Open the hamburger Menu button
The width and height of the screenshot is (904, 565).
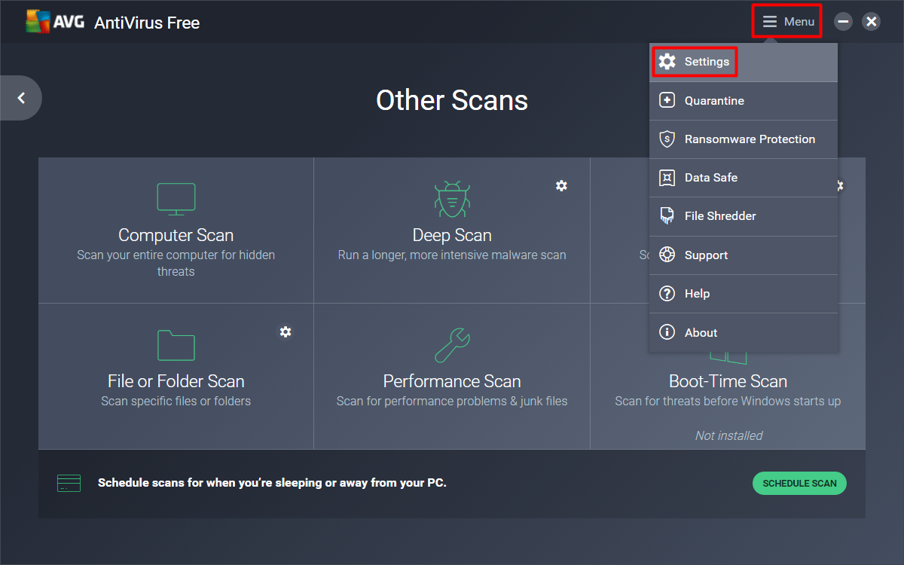click(787, 22)
